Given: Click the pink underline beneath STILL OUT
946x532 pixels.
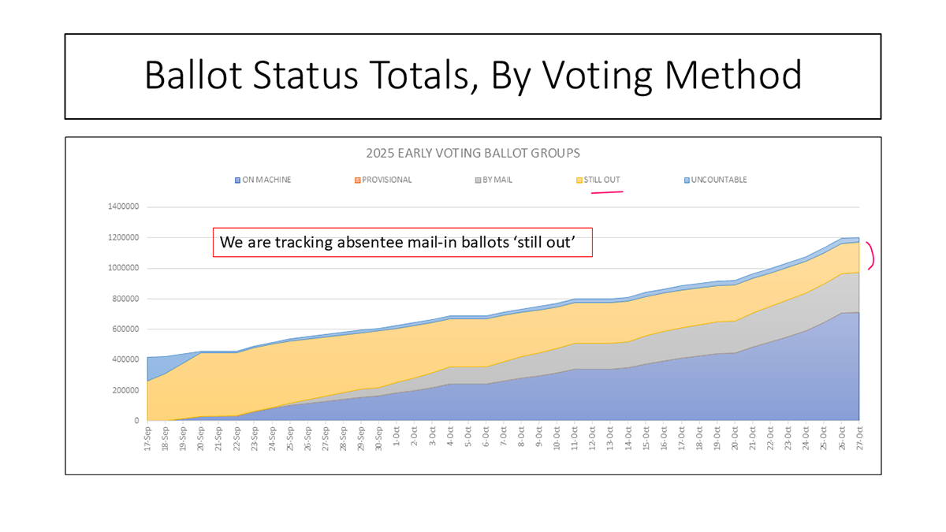Looking at the screenshot, I should 607,192.
